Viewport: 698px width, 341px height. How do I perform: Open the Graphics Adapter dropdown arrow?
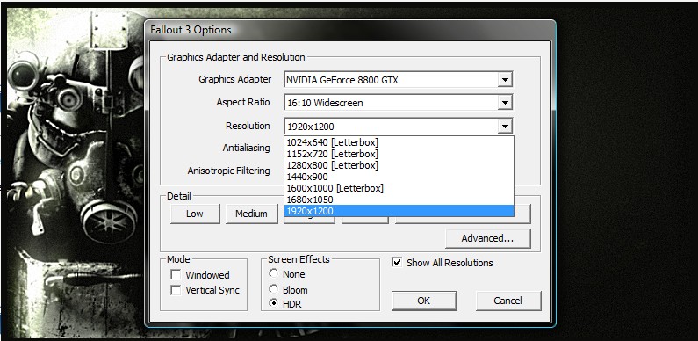pos(504,80)
